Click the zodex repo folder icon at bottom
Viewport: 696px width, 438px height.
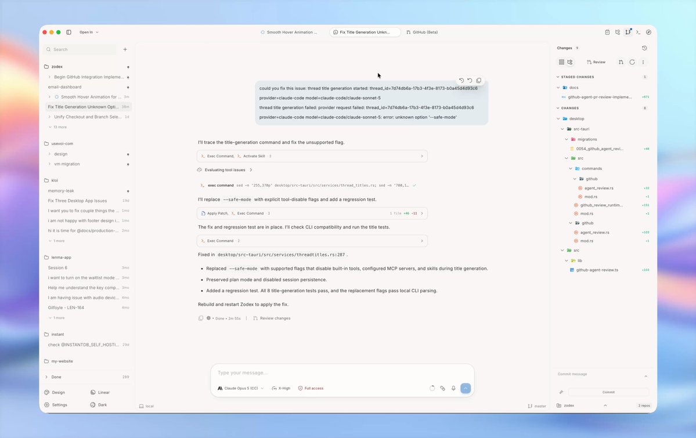pyautogui.click(x=559, y=406)
